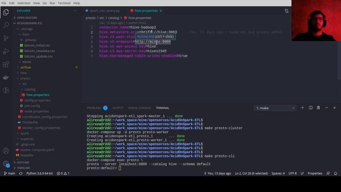This screenshot has width=341, height=192.
Task: Expand the superset folder
Action: tap(27, 139)
